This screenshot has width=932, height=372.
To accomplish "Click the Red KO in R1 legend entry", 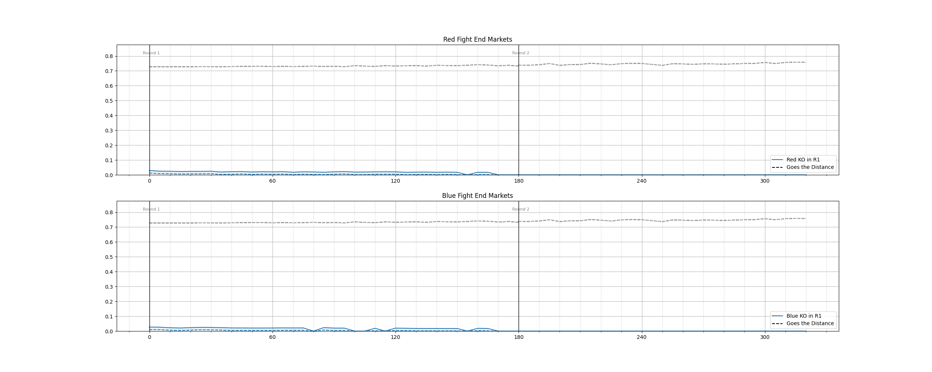I will coord(803,160).
